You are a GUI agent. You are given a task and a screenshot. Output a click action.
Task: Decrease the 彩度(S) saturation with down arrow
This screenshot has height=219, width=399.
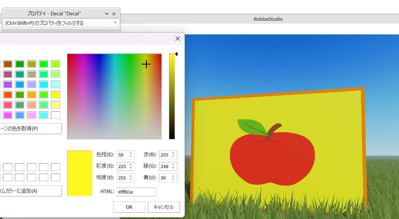click(131, 168)
